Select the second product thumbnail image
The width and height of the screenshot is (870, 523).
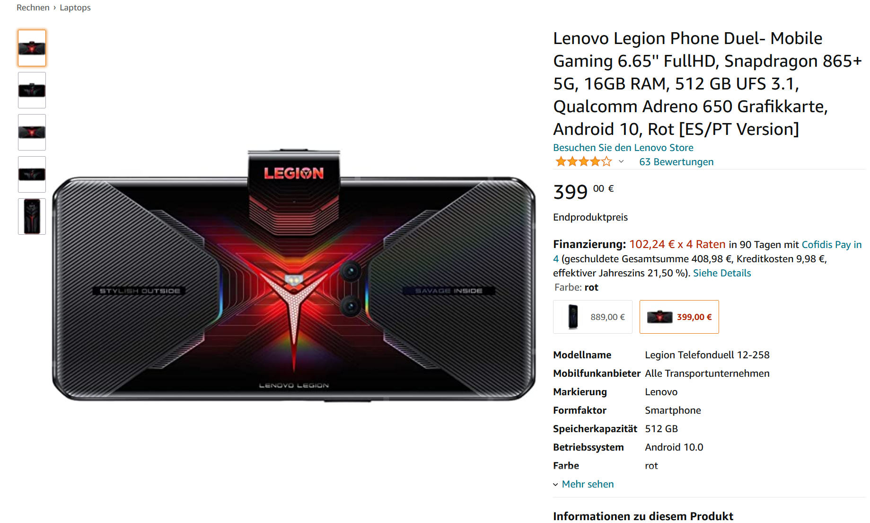click(32, 90)
